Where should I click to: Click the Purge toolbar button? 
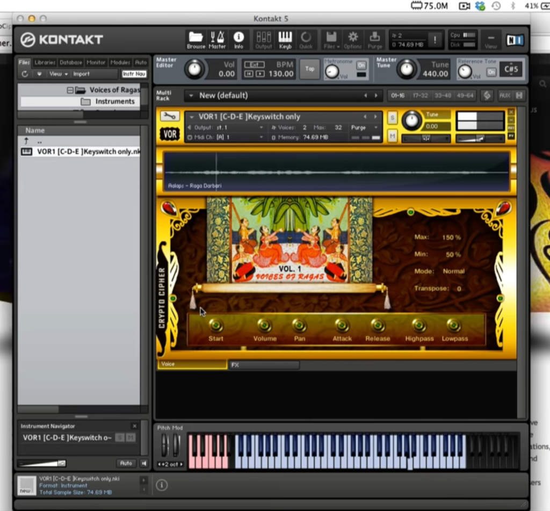(374, 40)
